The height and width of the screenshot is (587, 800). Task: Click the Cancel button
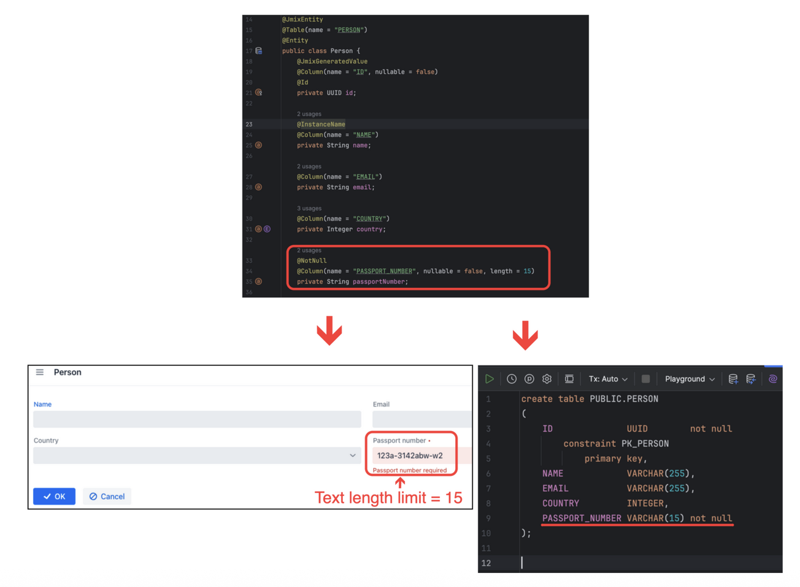click(107, 496)
